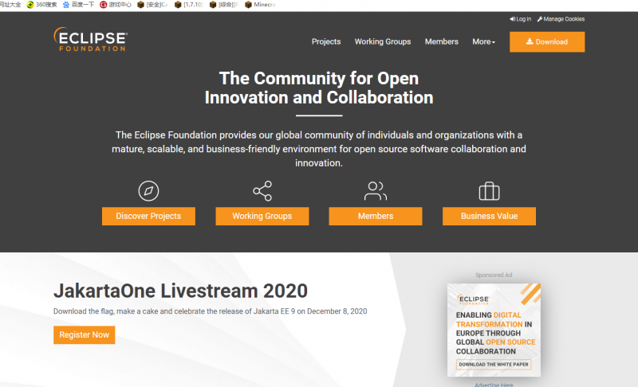Click the orange Working Groups button

(x=262, y=216)
